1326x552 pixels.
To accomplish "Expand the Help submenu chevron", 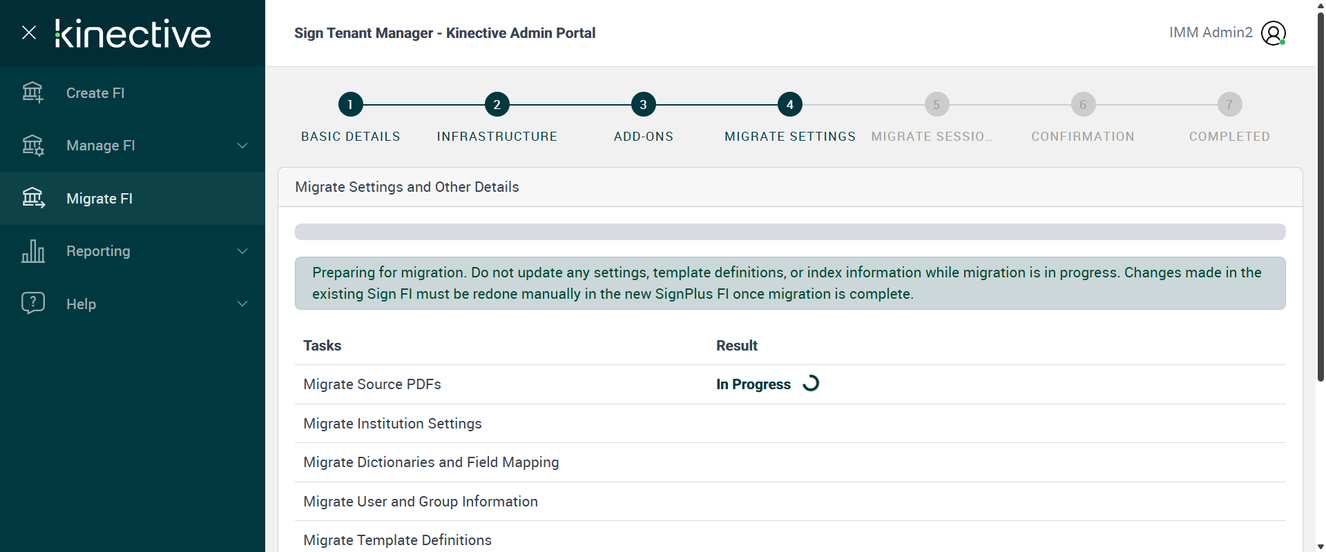I will tap(242, 304).
